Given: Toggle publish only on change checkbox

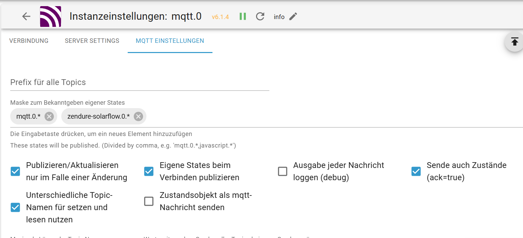Looking at the screenshot, I should click(15, 171).
